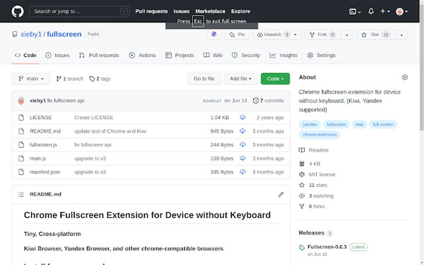Click the Go to file button
This screenshot has width=424, height=265.
[204, 79]
